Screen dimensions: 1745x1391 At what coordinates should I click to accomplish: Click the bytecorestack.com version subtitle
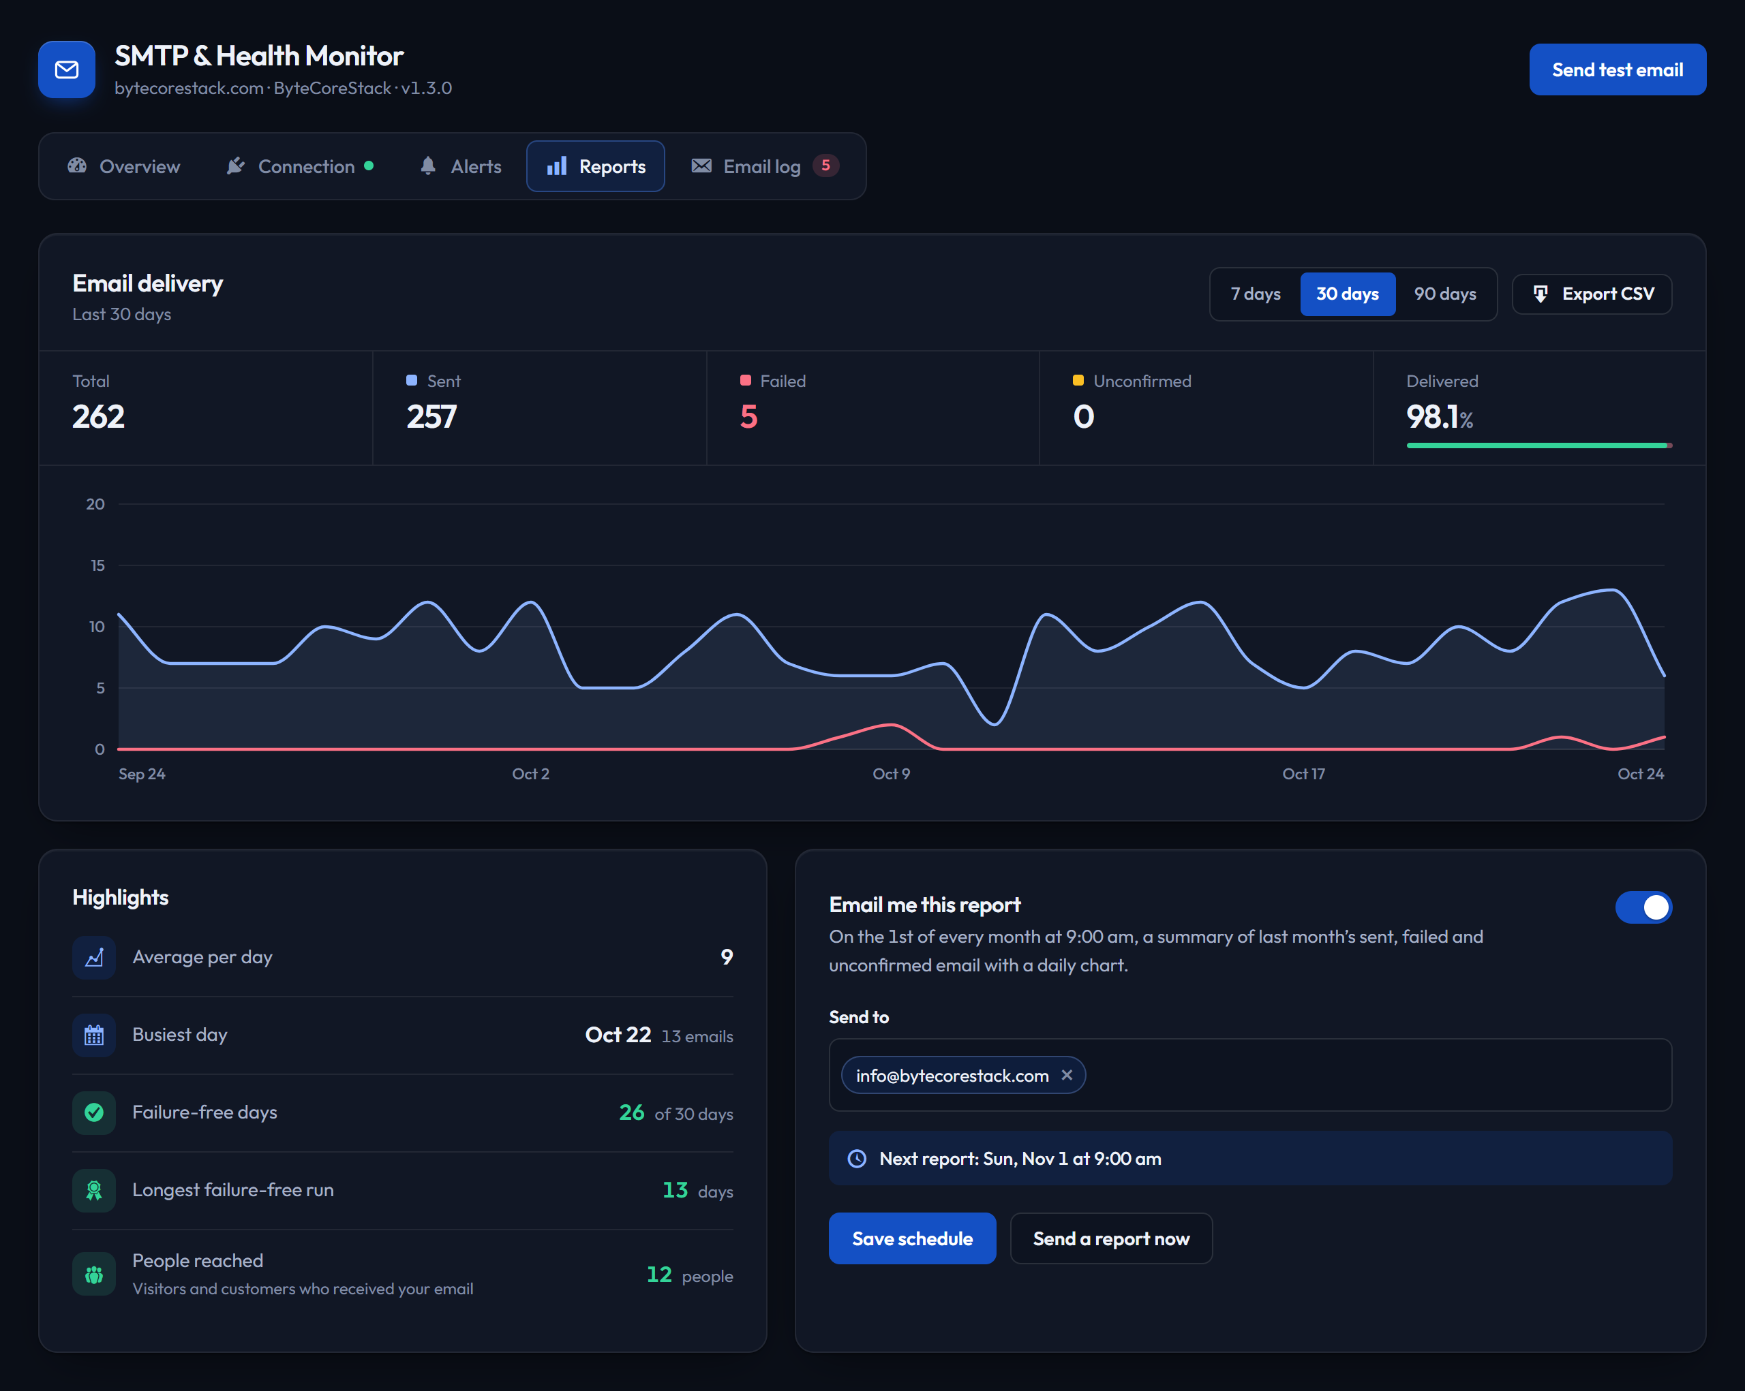click(284, 88)
